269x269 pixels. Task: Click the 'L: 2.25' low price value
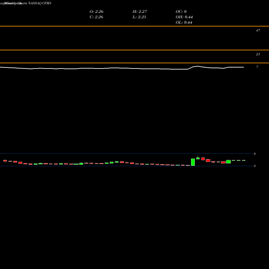click(x=139, y=17)
